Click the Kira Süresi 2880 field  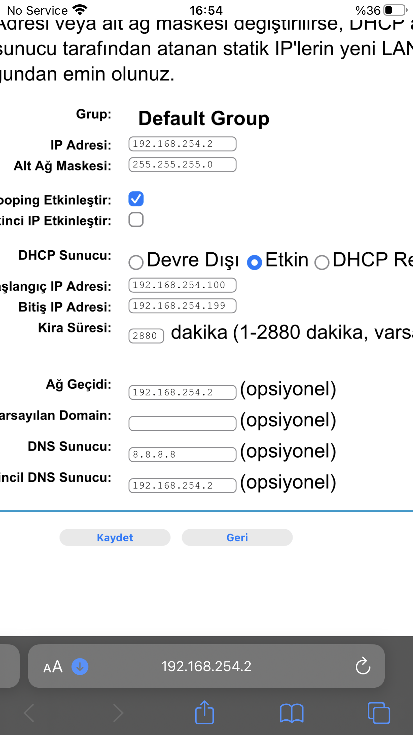tap(146, 336)
